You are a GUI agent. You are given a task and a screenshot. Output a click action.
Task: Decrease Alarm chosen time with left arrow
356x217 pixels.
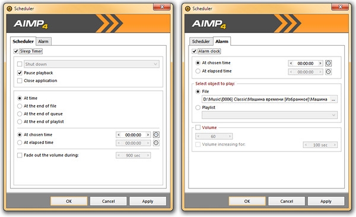coord(291,63)
